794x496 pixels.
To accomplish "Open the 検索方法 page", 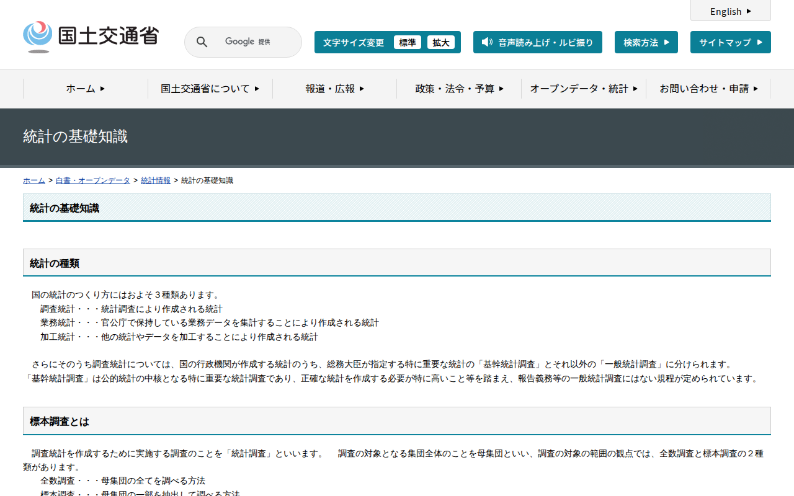I will point(646,42).
